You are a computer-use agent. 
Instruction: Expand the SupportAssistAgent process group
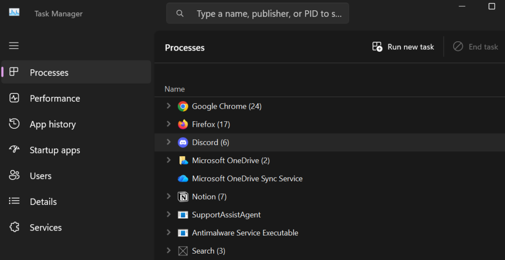click(x=169, y=214)
